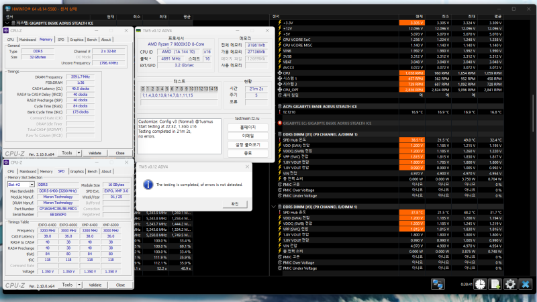Click the fan icon of the CPU_OPT row

tap(280, 90)
